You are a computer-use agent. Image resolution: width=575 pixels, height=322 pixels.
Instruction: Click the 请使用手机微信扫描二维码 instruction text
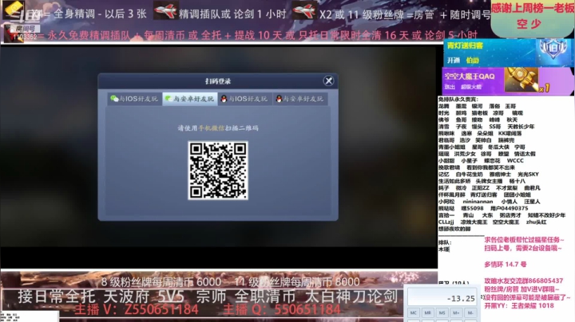click(x=218, y=128)
